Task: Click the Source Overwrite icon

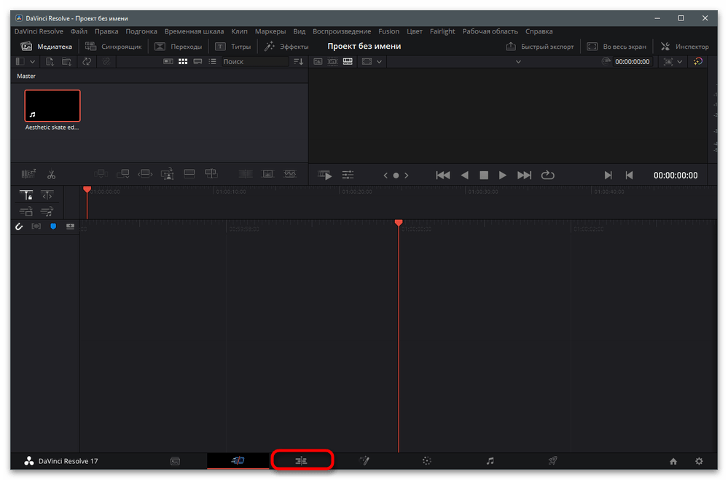Action: (x=211, y=174)
